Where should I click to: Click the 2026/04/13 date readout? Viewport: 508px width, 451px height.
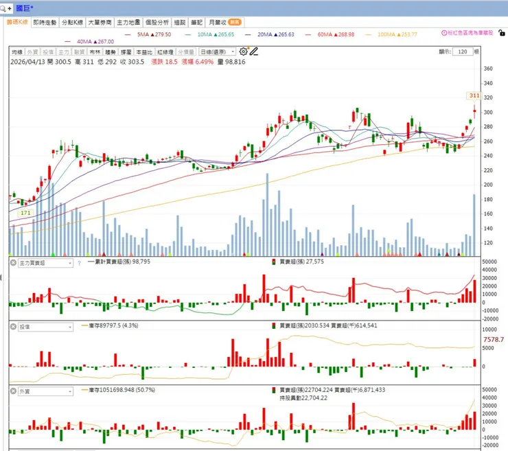tap(27, 62)
